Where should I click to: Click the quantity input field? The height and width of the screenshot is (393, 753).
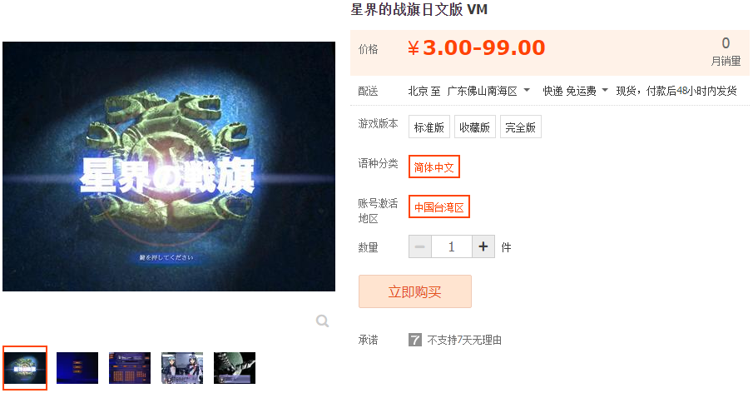[452, 247]
